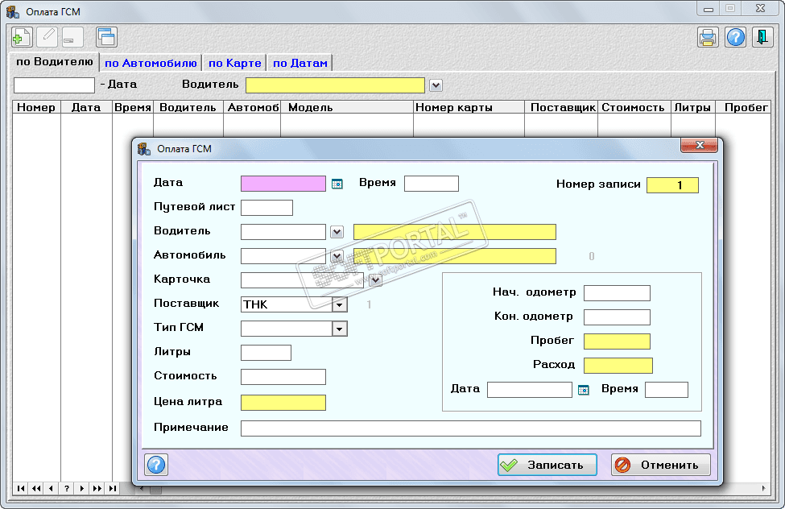Click the exit door icon
The height and width of the screenshot is (509, 785).
point(762,38)
